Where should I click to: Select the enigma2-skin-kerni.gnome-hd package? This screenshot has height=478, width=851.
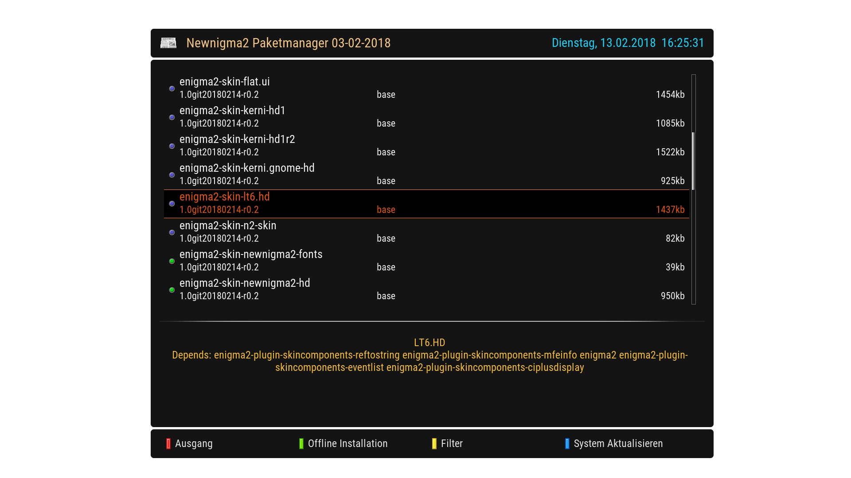tap(247, 168)
